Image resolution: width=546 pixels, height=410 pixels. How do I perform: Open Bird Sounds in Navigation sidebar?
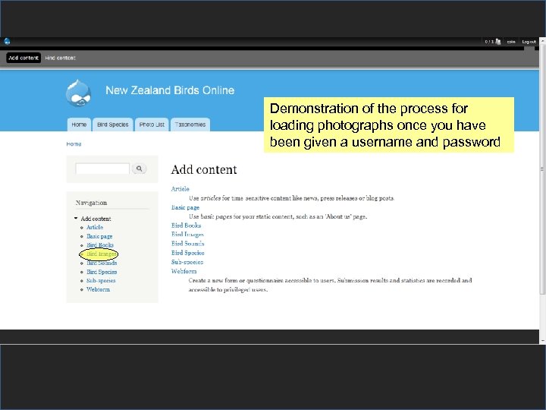coord(102,263)
